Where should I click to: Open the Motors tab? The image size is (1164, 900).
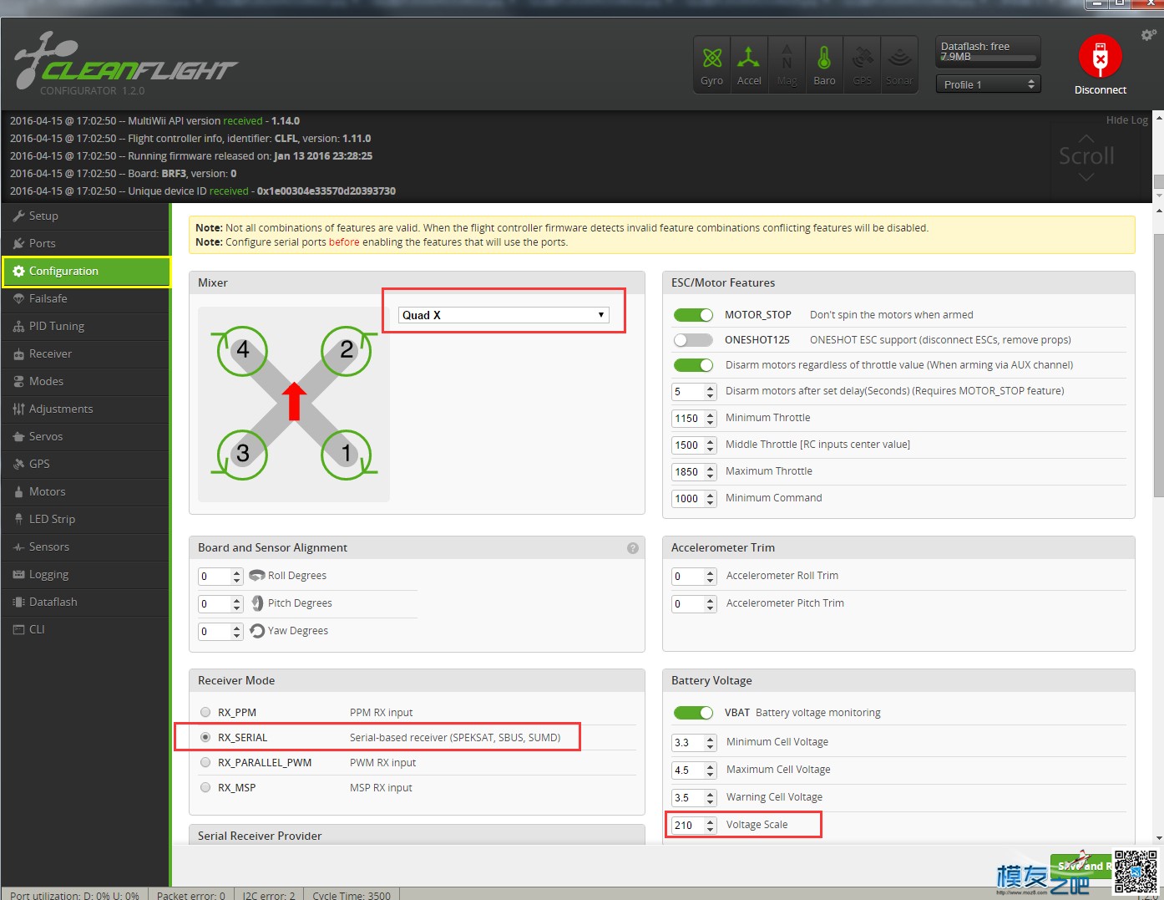(85, 491)
